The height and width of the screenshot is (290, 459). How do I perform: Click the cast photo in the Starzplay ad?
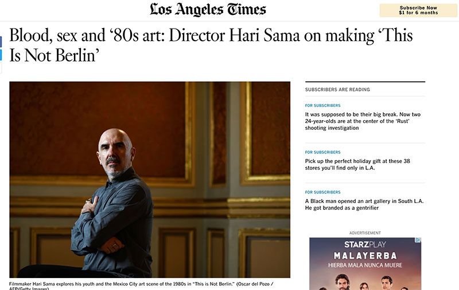(365, 281)
